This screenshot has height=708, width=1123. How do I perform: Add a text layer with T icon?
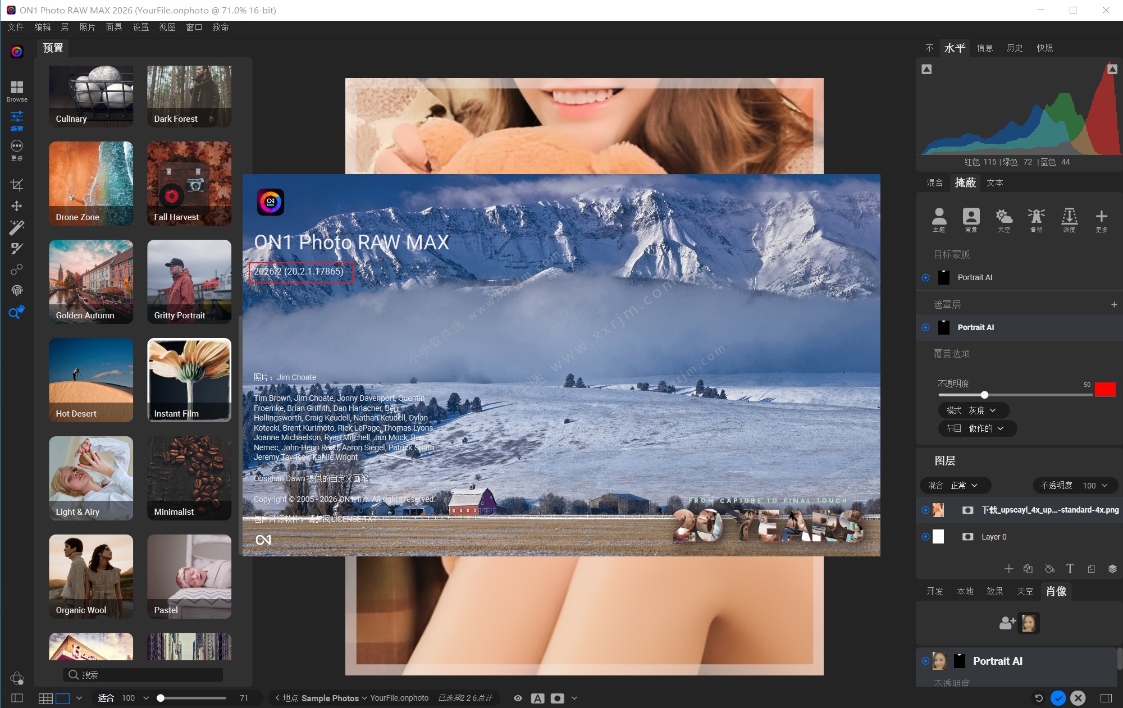coord(1070,569)
